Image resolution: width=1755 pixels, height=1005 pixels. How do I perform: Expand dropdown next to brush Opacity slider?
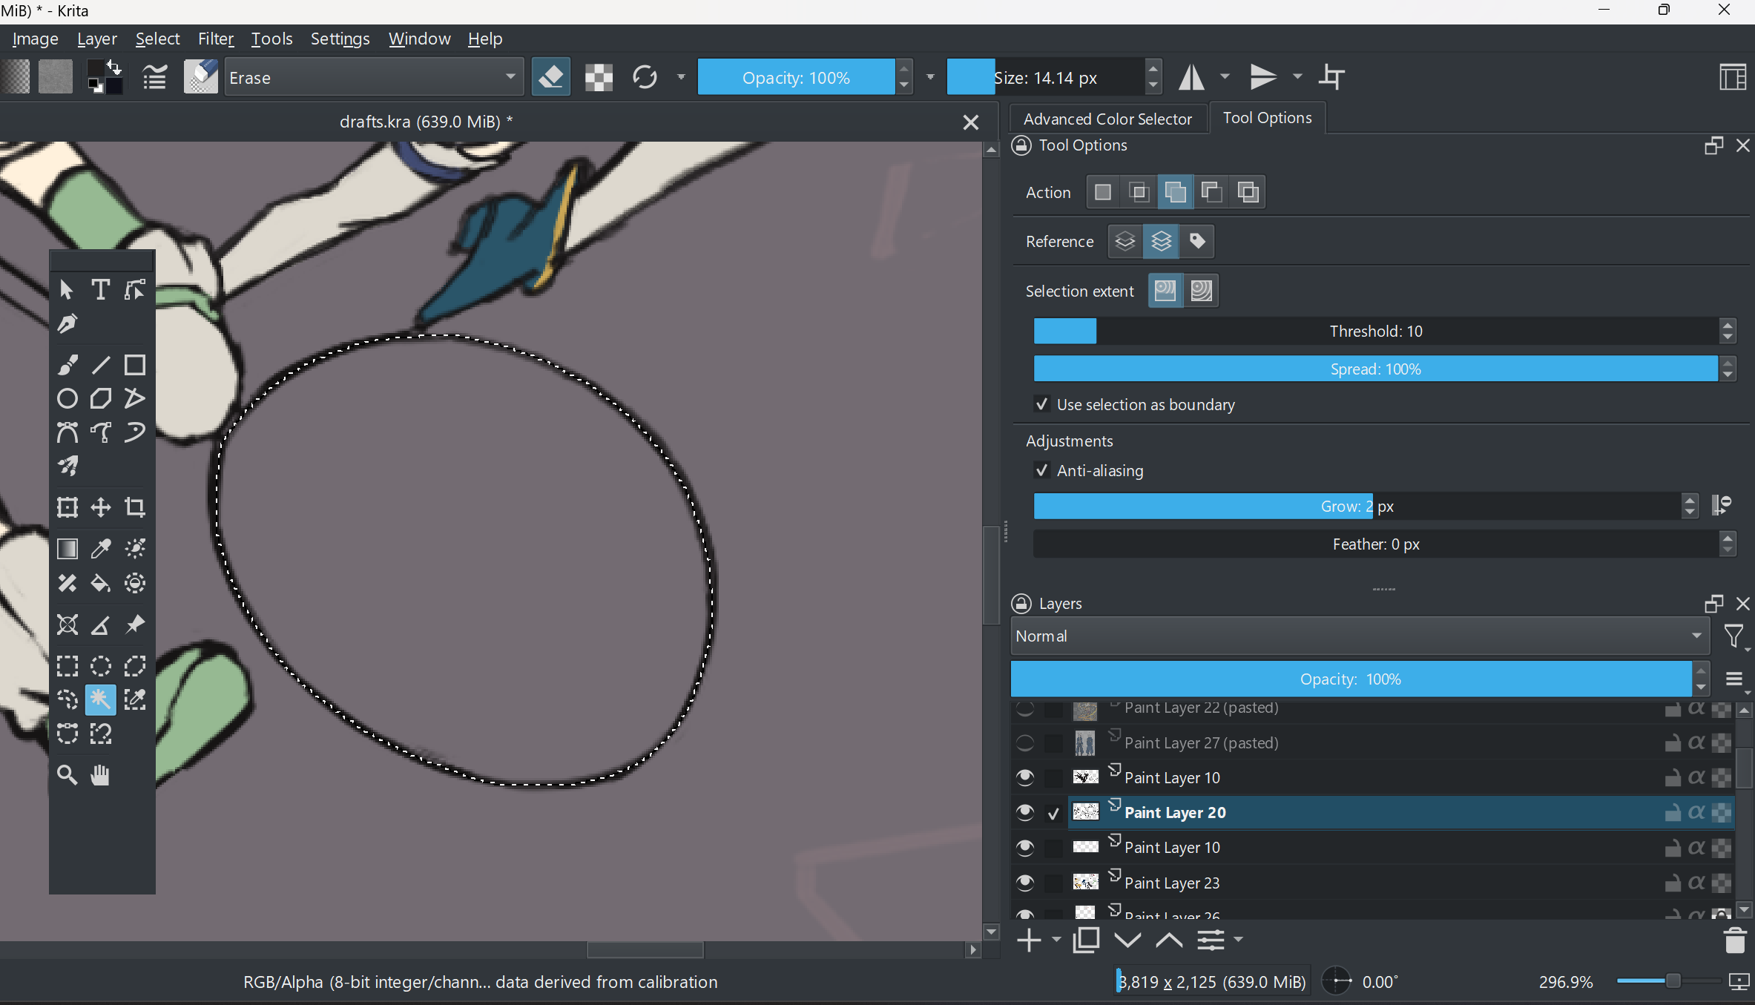click(930, 77)
